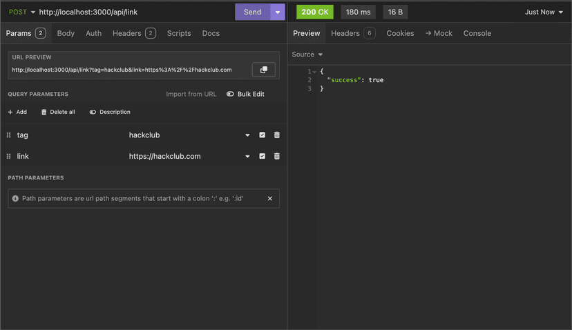Open the POST method dropdown

21,12
